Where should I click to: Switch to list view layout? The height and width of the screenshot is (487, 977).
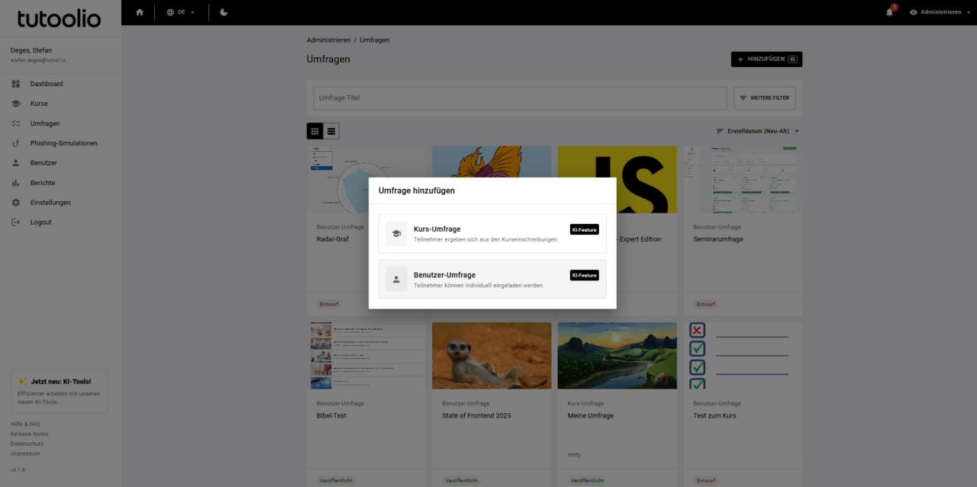331,131
